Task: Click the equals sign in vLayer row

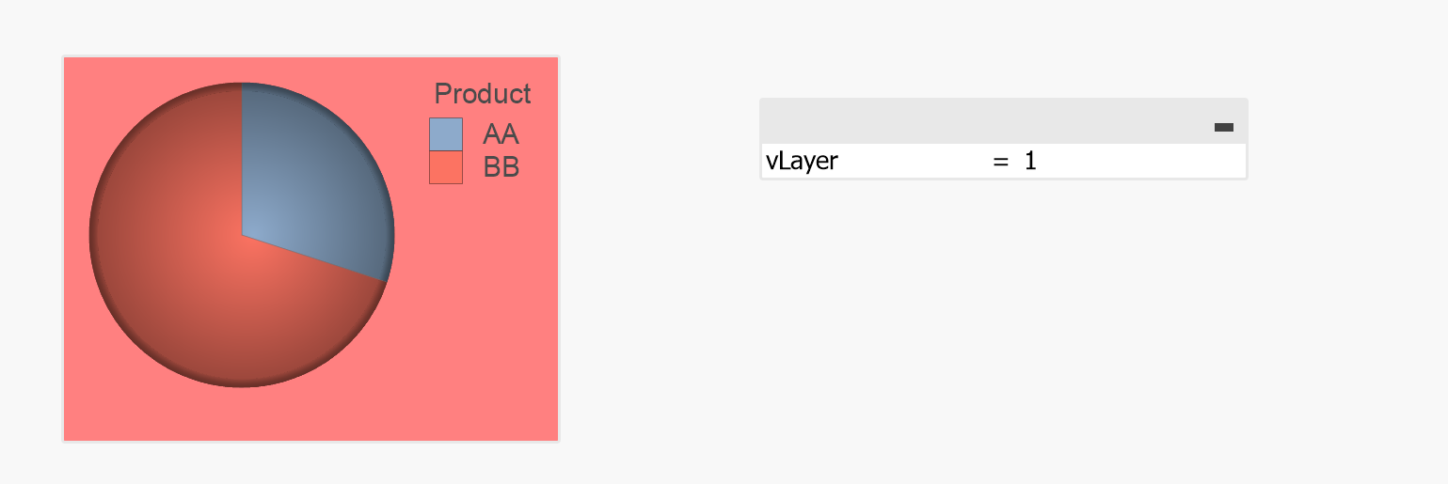Action: 1000,161
